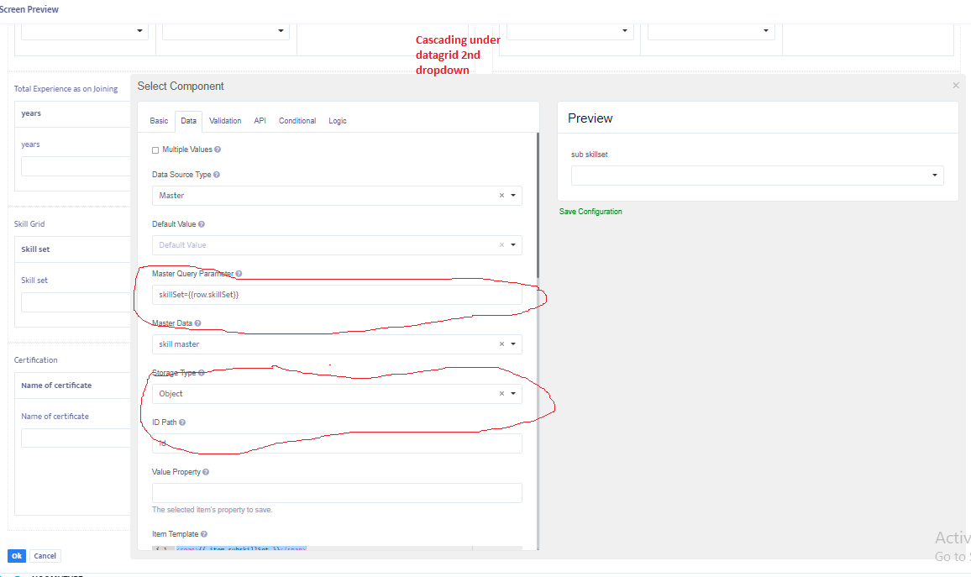
Task: Click the Save Configuration link
Action: click(x=590, y=211)
